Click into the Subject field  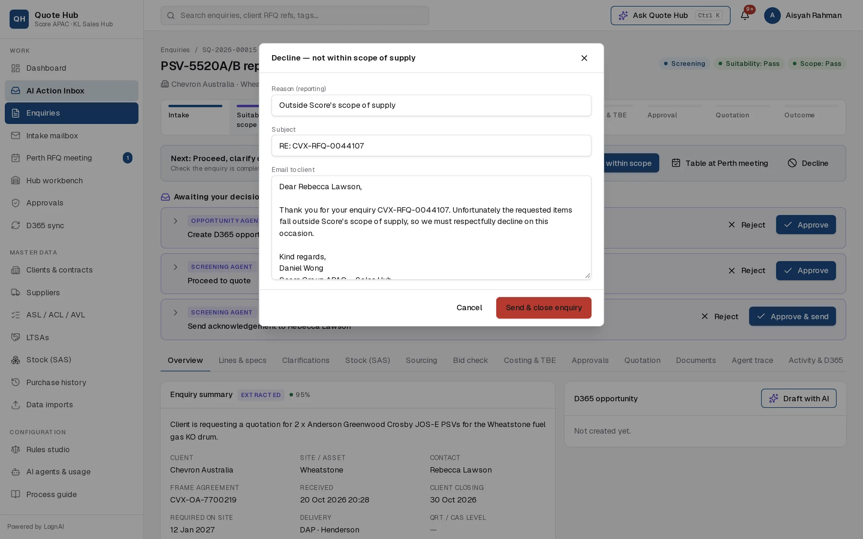[x=431, y=146]
